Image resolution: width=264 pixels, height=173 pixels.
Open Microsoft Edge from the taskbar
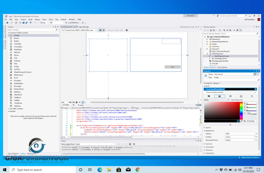[x=100, y=170]
